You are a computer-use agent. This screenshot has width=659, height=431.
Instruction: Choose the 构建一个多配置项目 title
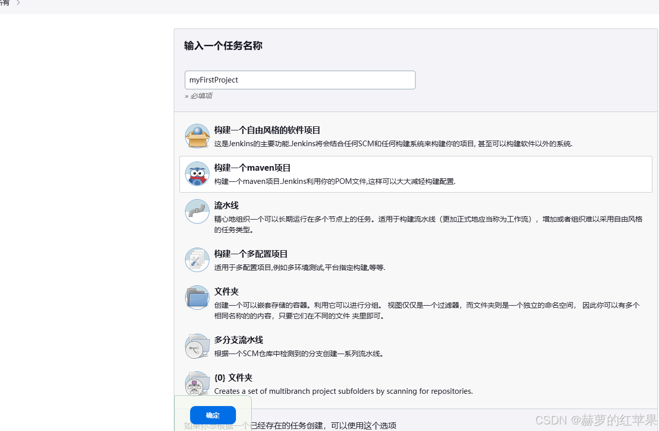tap(251, 254)
